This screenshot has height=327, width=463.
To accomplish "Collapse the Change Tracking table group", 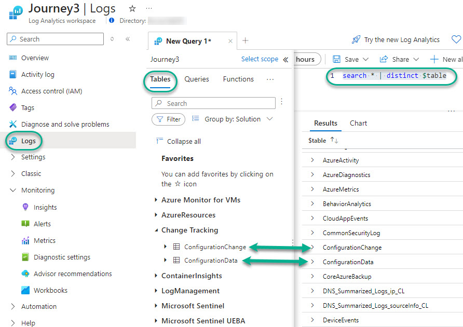I will click(x=156, y=230).
